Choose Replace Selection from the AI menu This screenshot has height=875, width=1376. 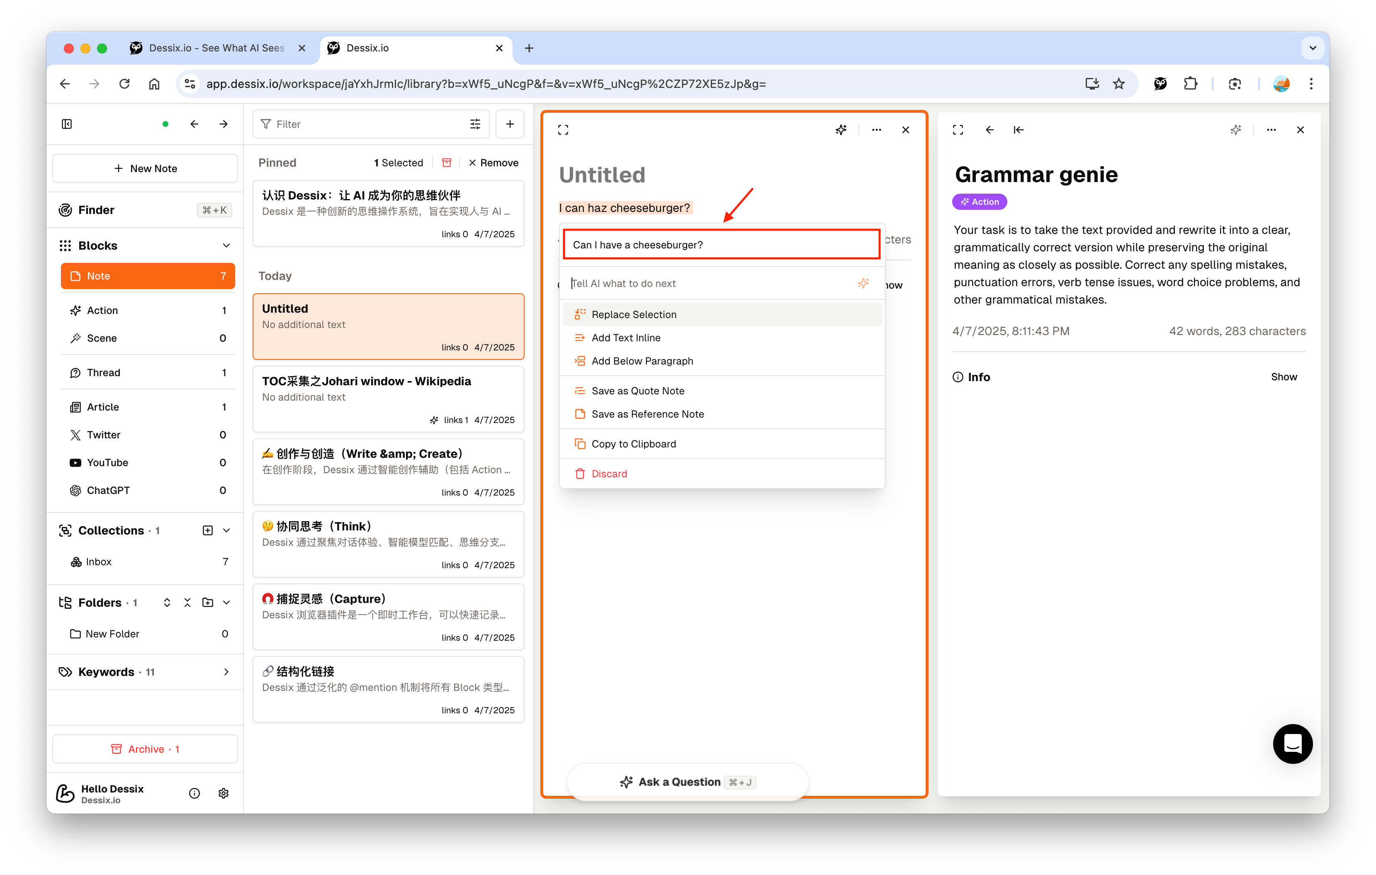[634, 314]
